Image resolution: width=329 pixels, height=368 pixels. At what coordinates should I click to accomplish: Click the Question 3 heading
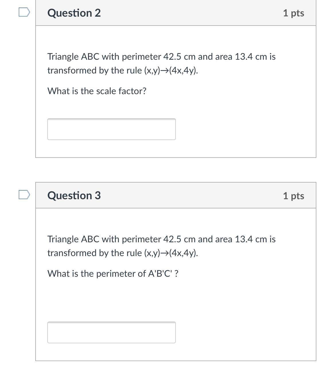pyautogui.click(x=74, y=195)
